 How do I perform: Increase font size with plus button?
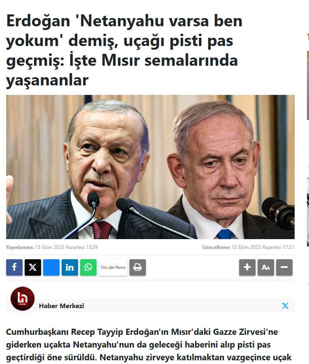[247, 267]
